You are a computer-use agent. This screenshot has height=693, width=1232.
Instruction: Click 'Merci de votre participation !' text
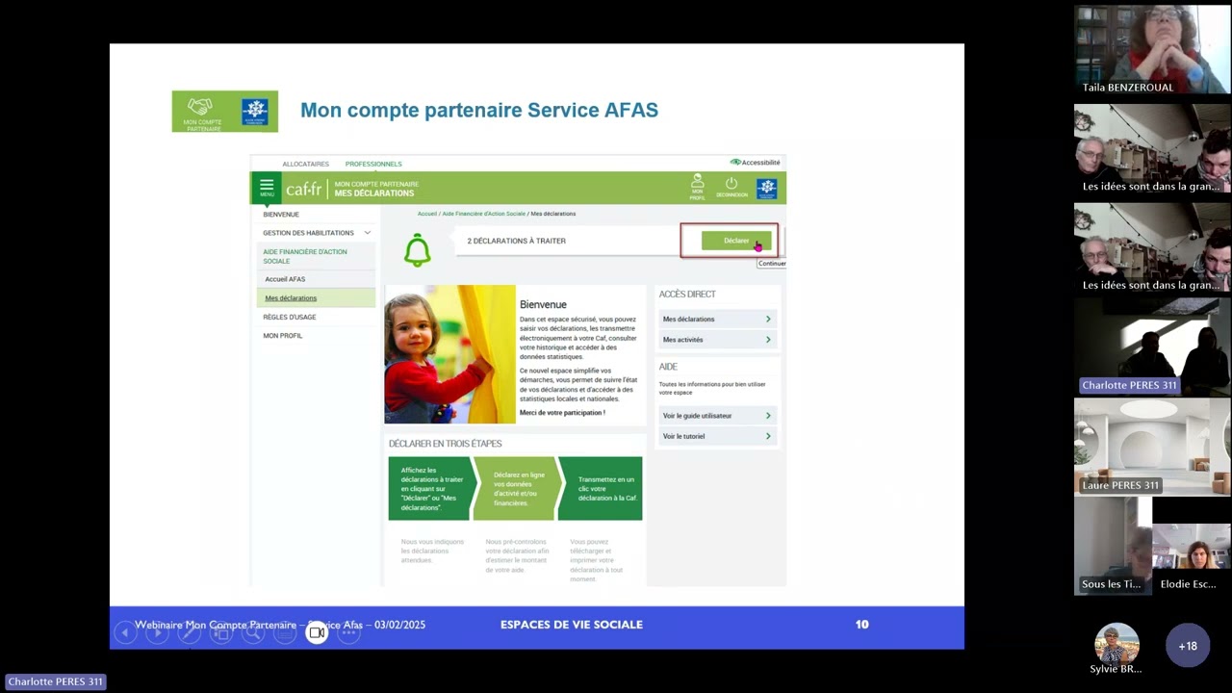pyautogui.click(x=562, y=413)
